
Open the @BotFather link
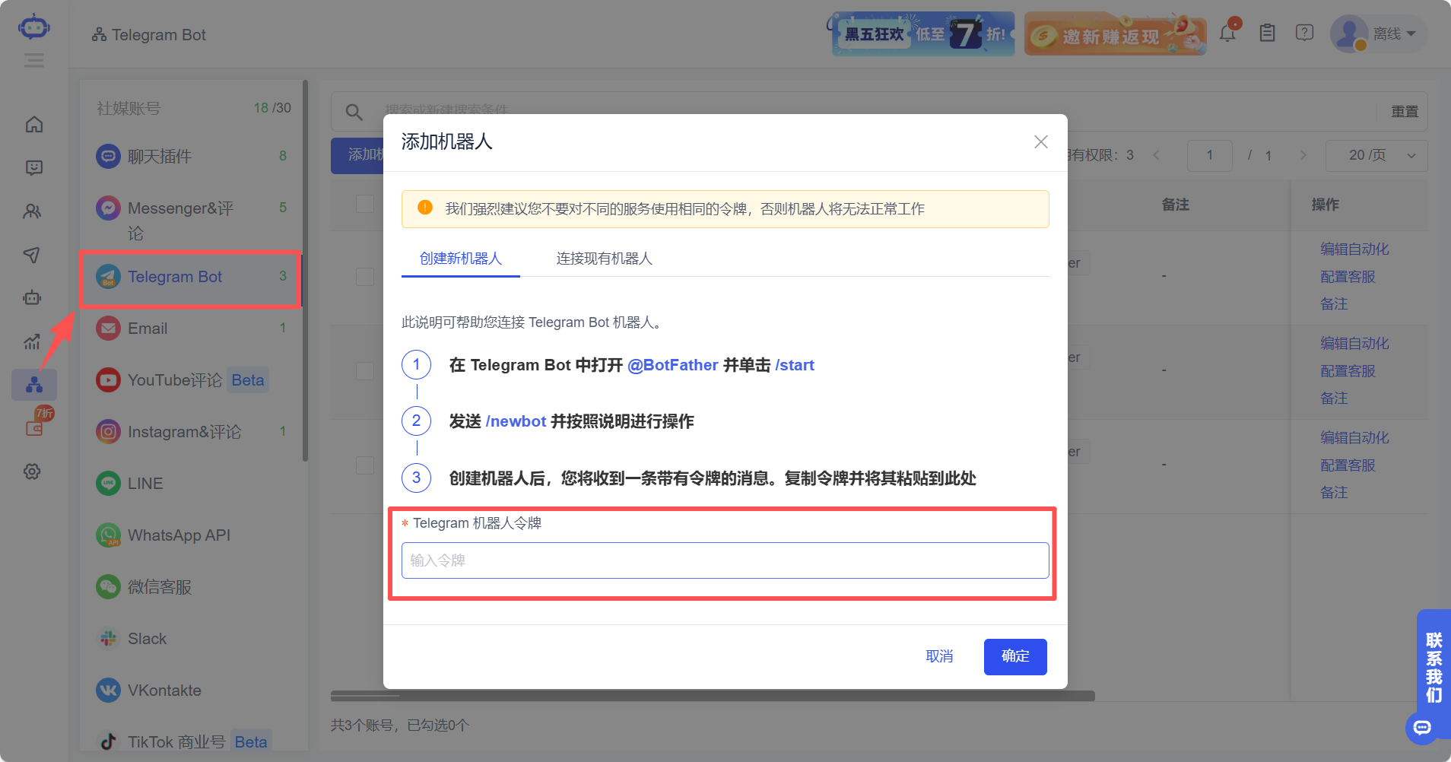click(673, 365)
